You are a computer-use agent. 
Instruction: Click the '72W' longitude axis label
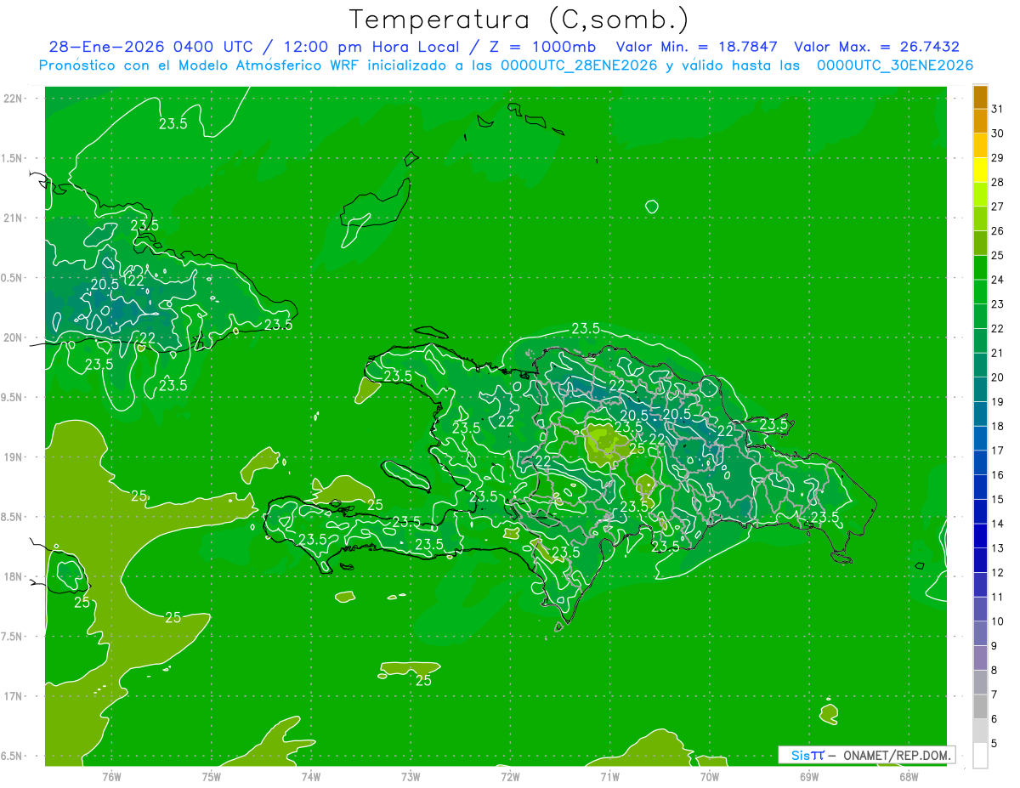[x=510, y=777]
